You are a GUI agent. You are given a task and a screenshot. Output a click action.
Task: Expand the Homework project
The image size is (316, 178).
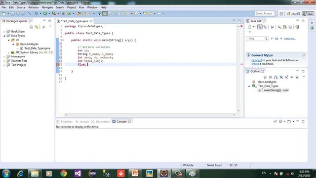click(x=4, y=57)
